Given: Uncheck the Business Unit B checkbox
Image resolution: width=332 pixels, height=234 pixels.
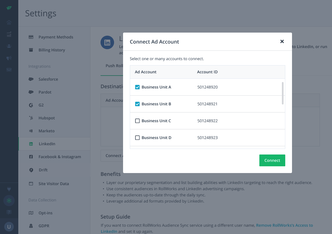Looking at the screenshot, I should point(137,104).
